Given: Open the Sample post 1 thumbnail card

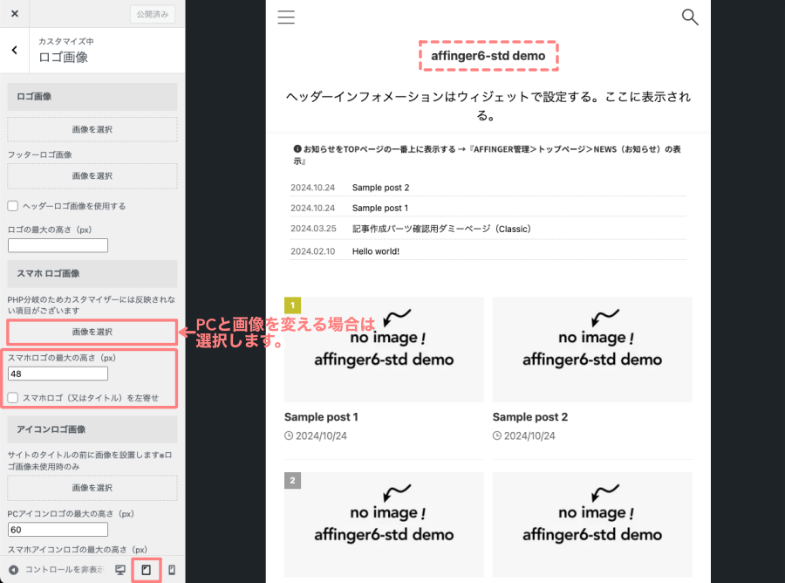Looking at the screenshot, I should (384, 349).
